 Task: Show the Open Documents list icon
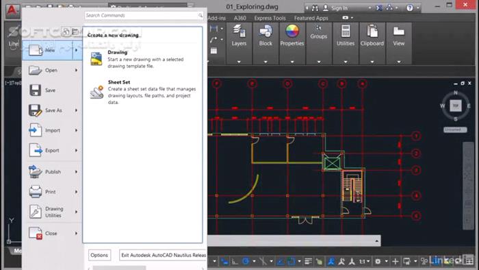pos(75,32)
